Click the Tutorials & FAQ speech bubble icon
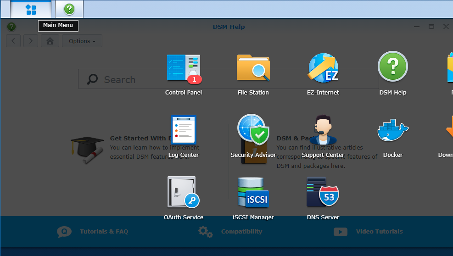Screen dimensions: 453x256 [64, 232]
